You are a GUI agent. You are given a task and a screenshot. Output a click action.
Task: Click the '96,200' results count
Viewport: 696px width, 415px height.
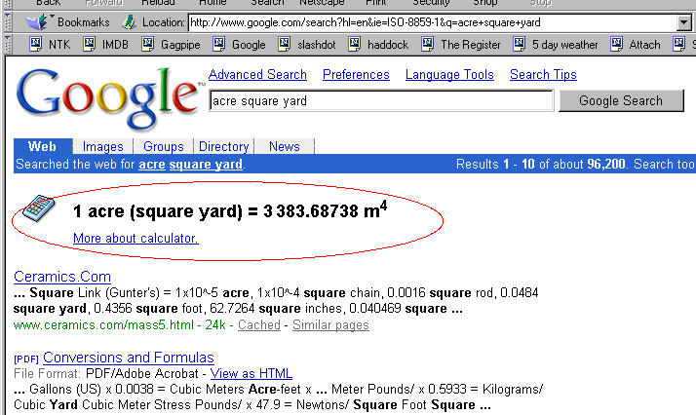pos(606,164)
